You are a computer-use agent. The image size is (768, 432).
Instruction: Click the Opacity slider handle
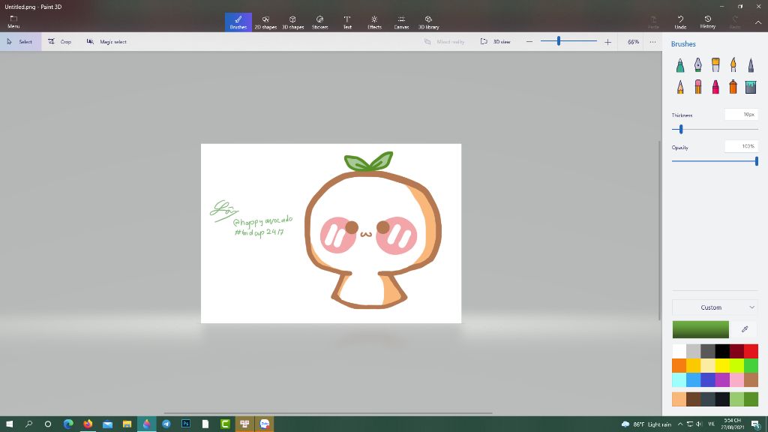click(757, 160)
